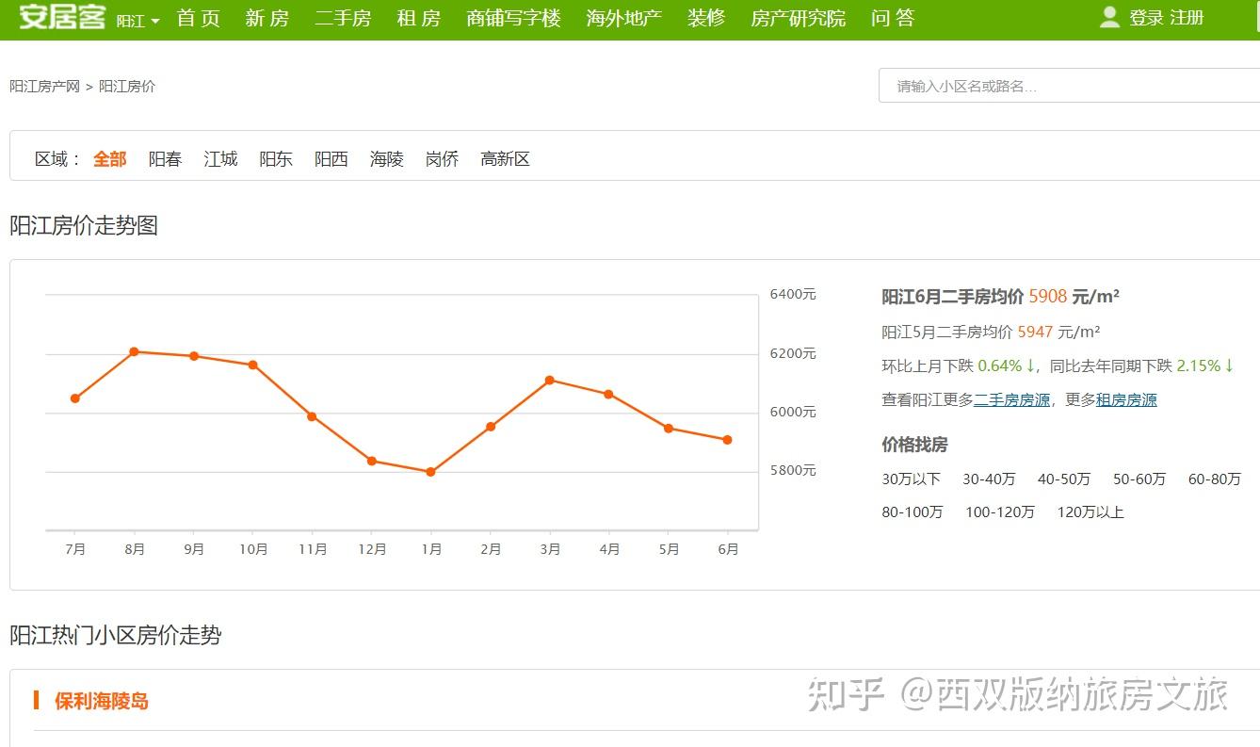Click the 7月 data point on chart
The width and height of the screenshot is (1260, 747).
pos(75,398)
